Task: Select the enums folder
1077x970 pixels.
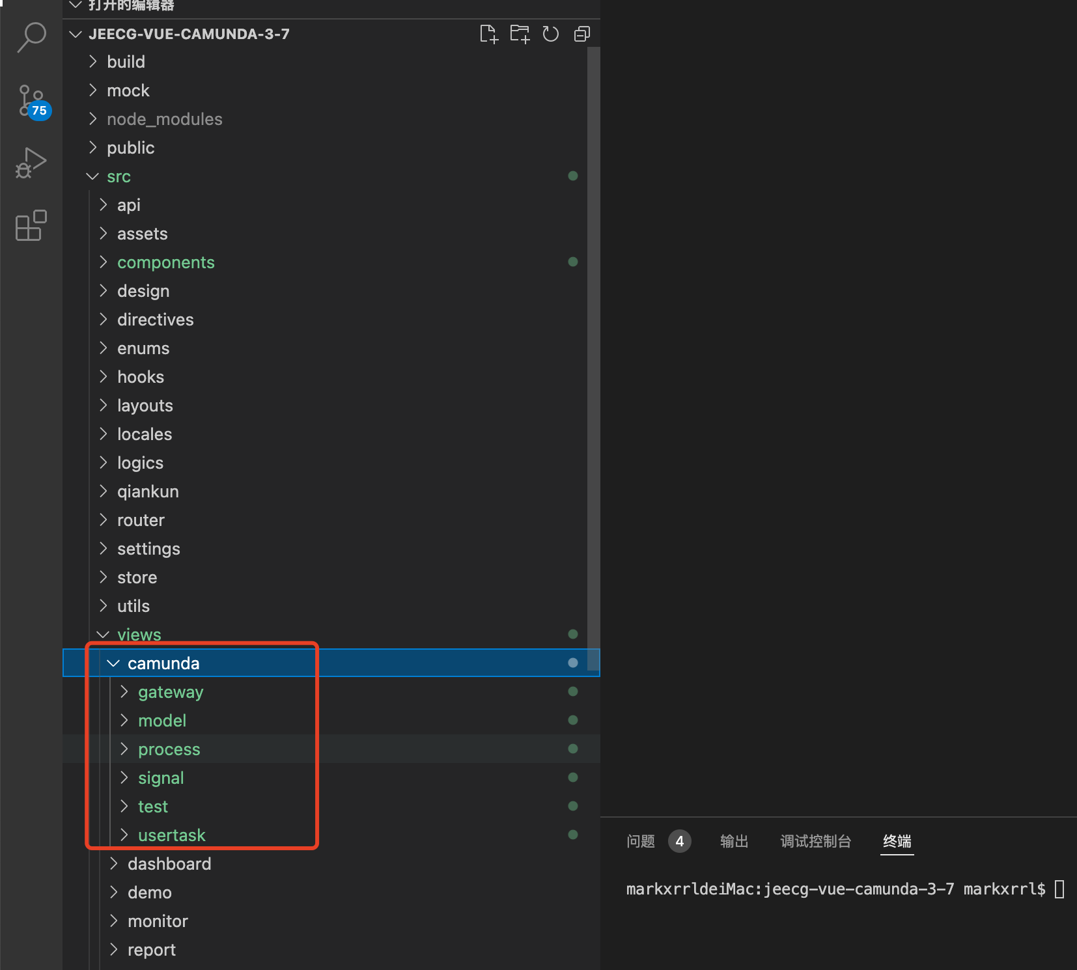Action: [331, 348]
